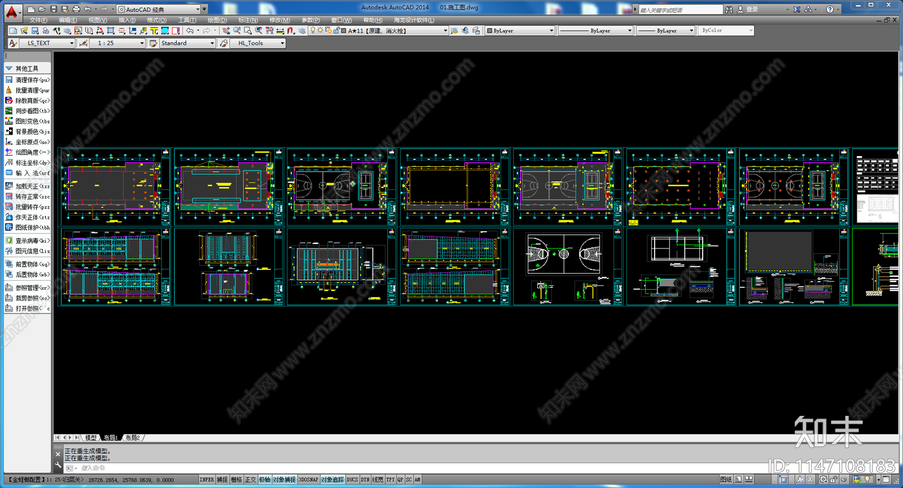Click the Zoom Realtime magnifier toolbar icon

pyautogui.click(x=237, y=30)
